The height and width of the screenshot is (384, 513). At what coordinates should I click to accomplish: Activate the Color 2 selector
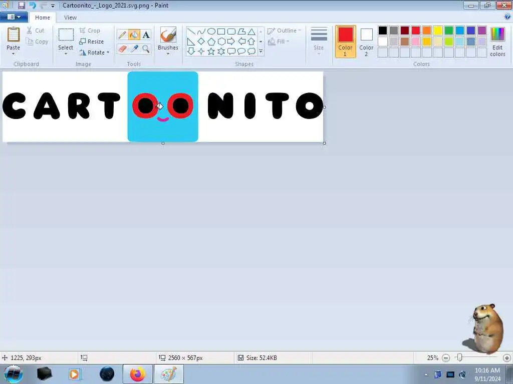coord(366,42)
